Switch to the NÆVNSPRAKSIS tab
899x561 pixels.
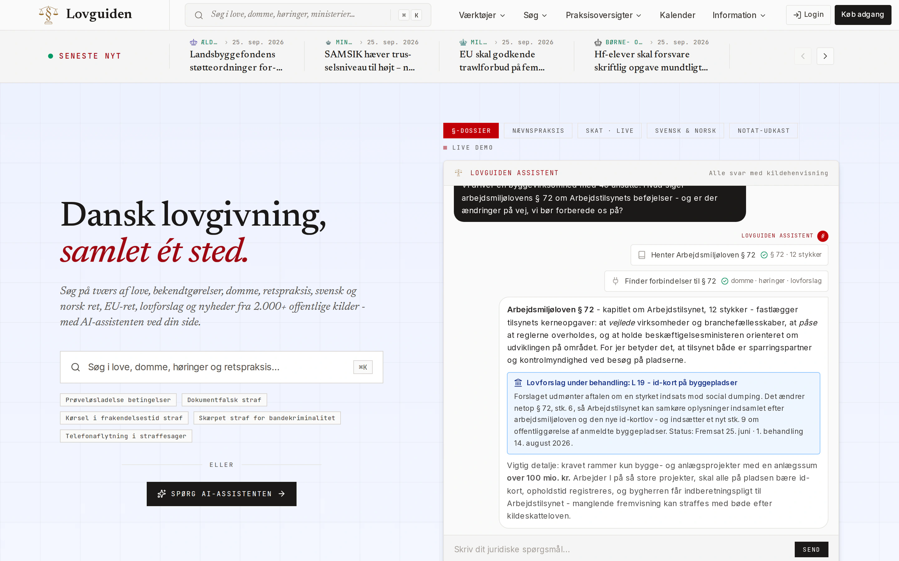pos(538,131)
